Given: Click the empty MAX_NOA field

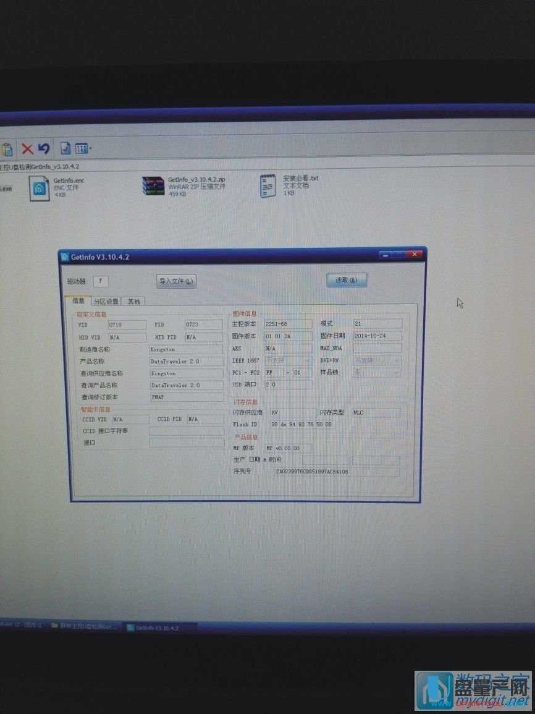Looking at the screenshot, I should 377,348.
